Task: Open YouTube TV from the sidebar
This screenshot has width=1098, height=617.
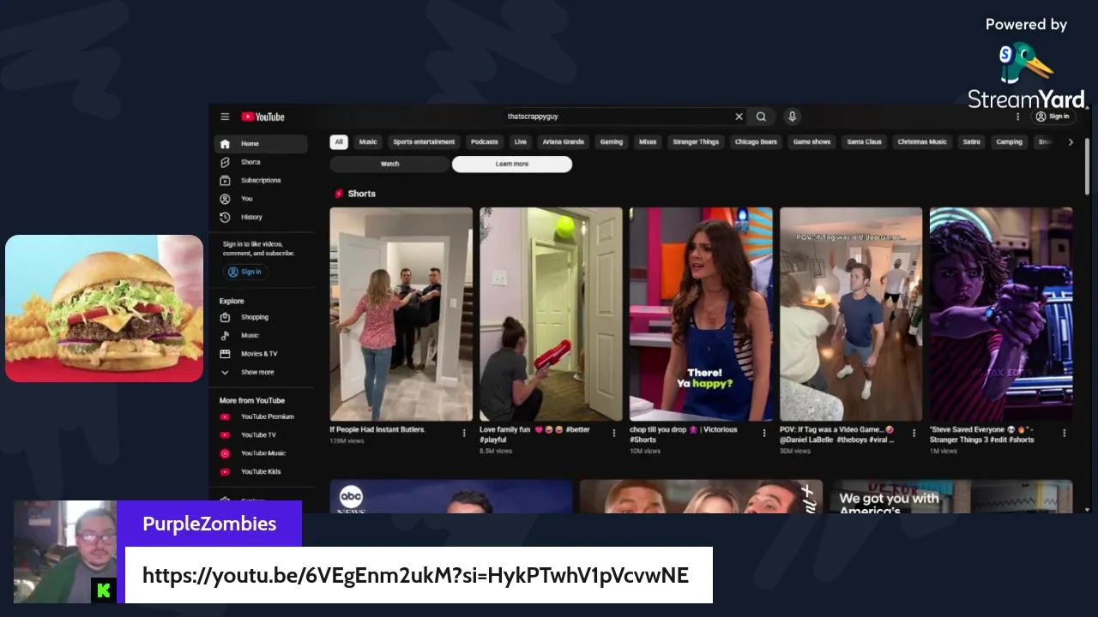Action: point(261,434)
